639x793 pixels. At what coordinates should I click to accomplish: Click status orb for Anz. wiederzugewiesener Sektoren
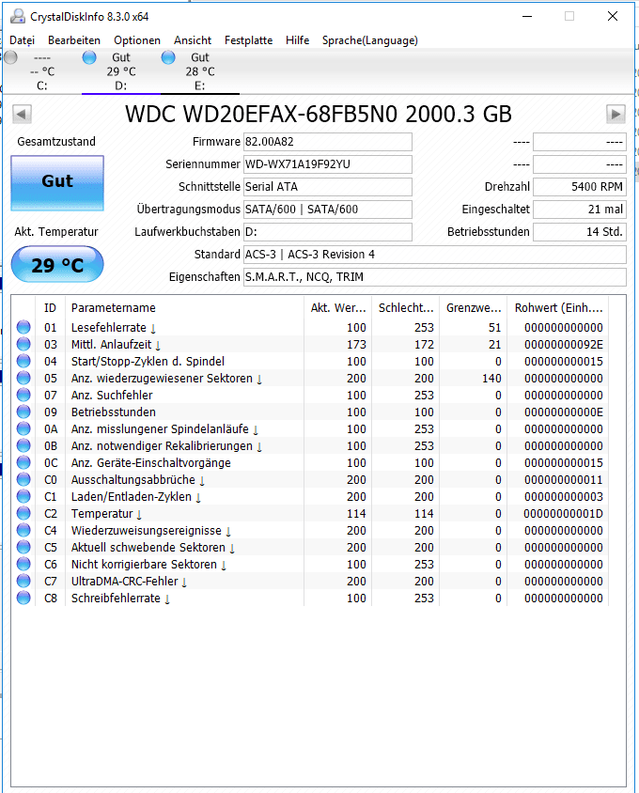tap(23, 378)
